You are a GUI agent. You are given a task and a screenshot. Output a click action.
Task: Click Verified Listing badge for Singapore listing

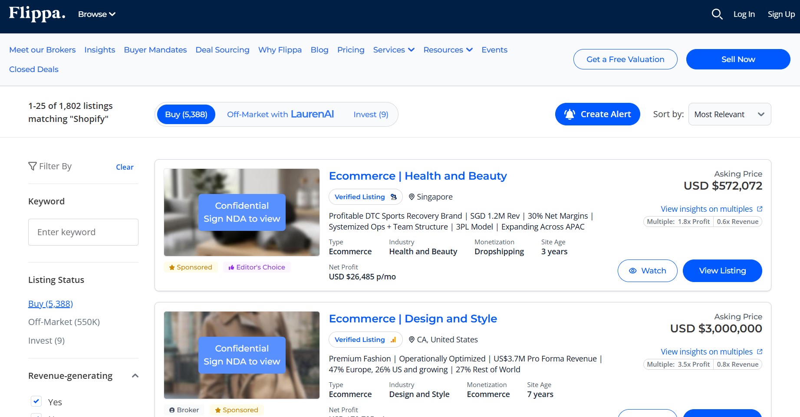tap(365, 197)
